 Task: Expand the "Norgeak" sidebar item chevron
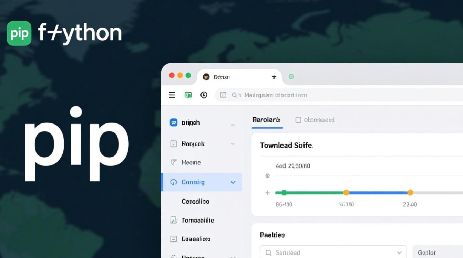pos(233,144)
